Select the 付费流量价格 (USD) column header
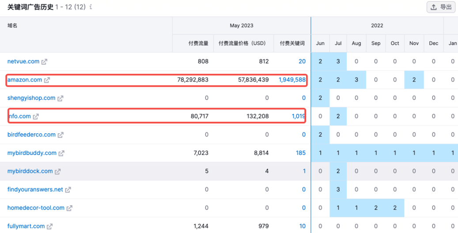Image resolution: width=458 pixels, height=233 pixels. (242, 43)
